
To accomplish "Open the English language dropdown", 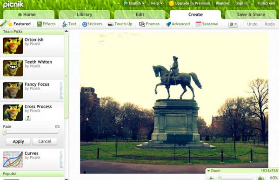I will (x=134, y=3).
